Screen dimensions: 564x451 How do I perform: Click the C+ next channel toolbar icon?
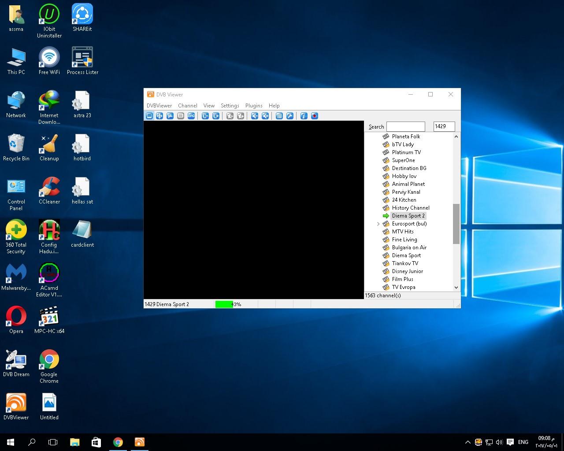(216, 116)
